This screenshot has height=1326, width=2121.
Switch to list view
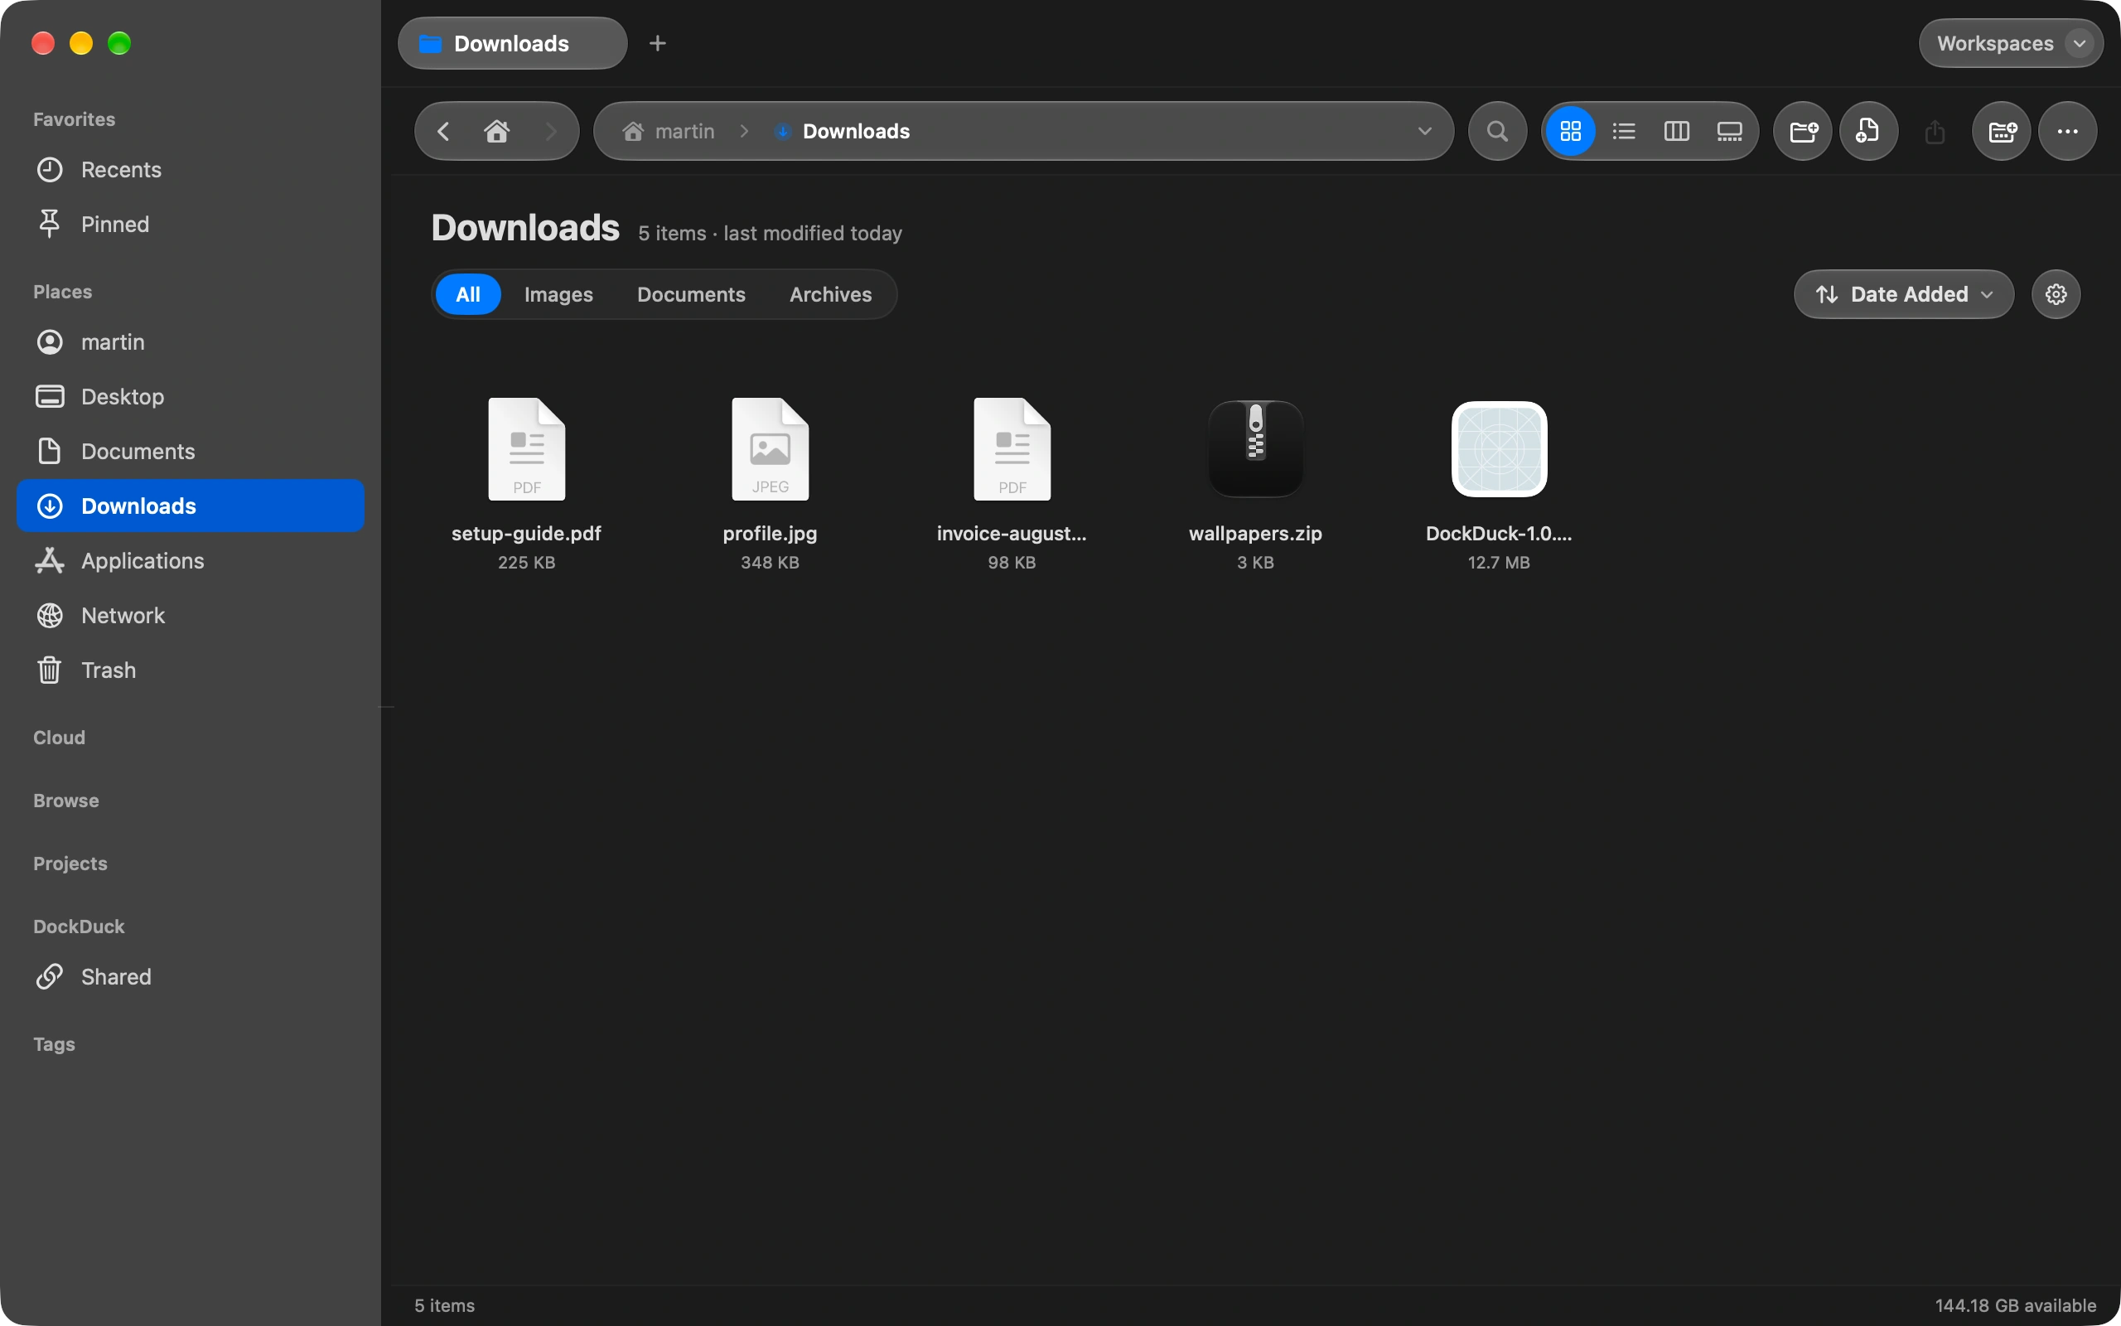[x=1623, y=132]
